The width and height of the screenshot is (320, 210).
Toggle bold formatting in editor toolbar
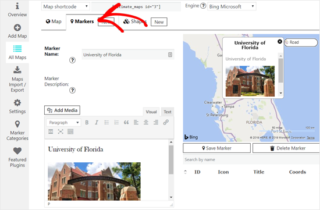pos(87,122)
